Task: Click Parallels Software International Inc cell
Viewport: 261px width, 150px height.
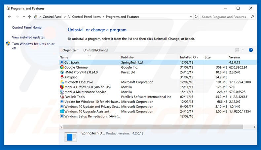Action: tap(146, 97)
